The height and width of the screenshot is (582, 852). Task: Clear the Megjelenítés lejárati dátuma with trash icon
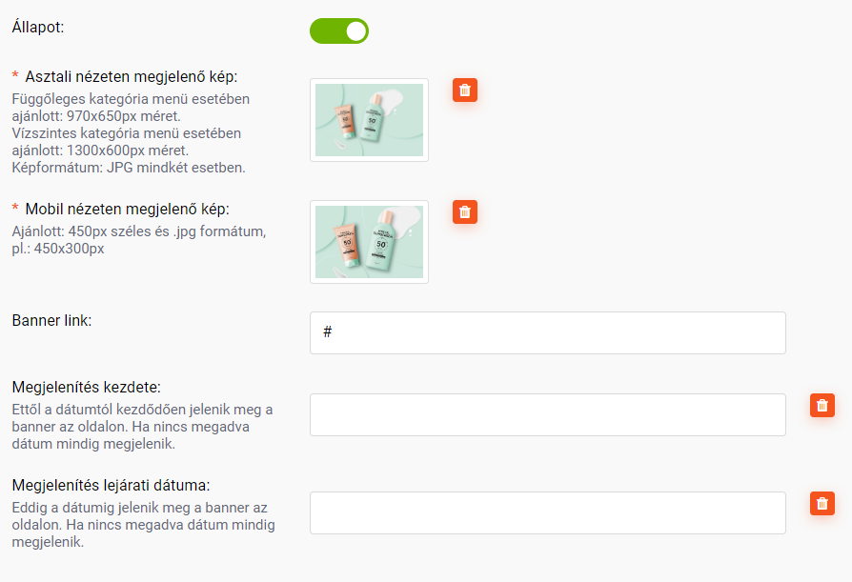click(822, 503)
